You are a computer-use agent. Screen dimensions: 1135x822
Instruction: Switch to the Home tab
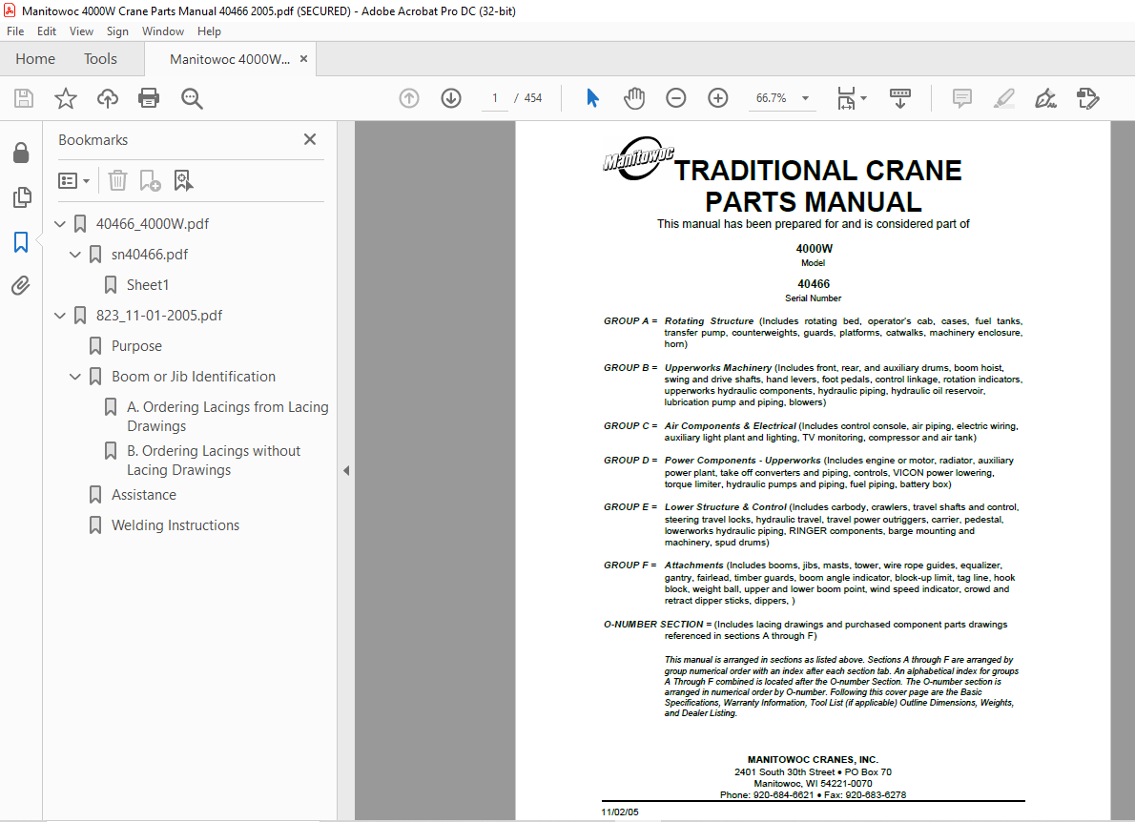coord(35,59)
